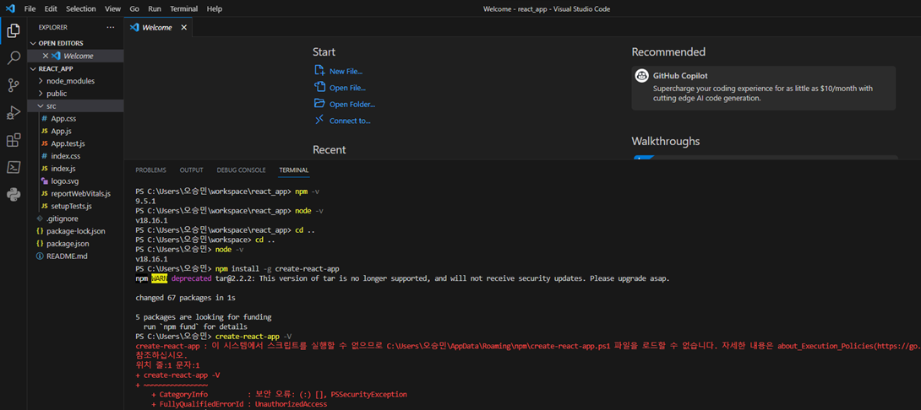The height and width of the screenshot is (410, 921).
Task: Open the View menu
Action: point(112,8)
